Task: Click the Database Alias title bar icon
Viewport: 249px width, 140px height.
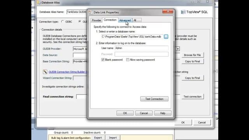Action: (x=39, y=2)
